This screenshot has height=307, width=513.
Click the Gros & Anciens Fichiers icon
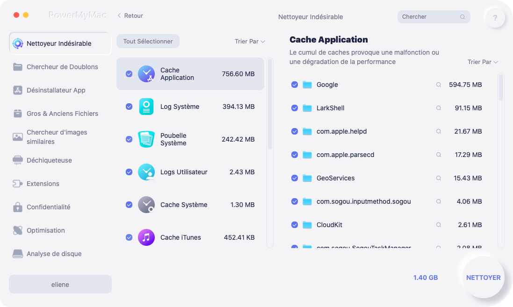tap(18, 114)
